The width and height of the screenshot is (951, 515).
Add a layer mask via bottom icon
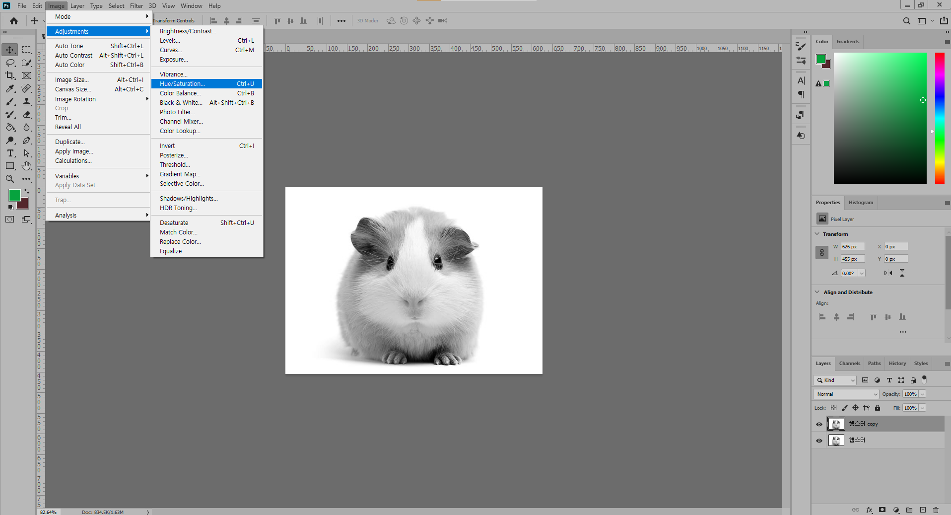(x=882, y=510)
